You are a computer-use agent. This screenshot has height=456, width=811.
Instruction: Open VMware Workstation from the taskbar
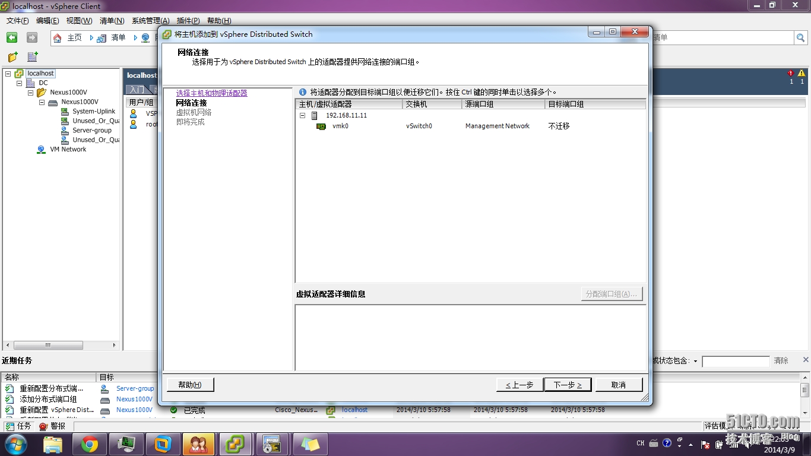point(163,444)
